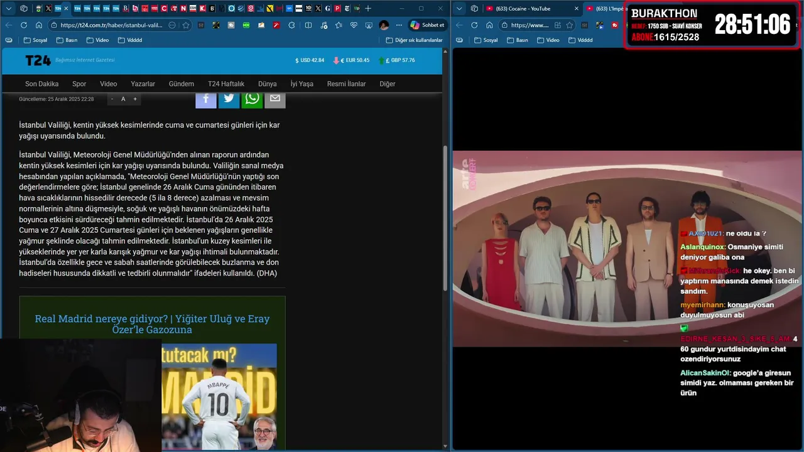Viewport: 804px width, 452px height.
Task: Open Yazarlar section on T24
Action: pyautogui.click(x=143, y=83)
